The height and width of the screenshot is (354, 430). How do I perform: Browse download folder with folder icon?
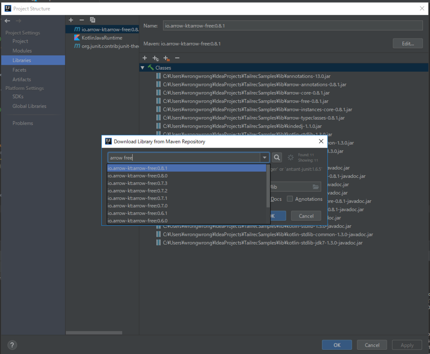tap(316, 187)
